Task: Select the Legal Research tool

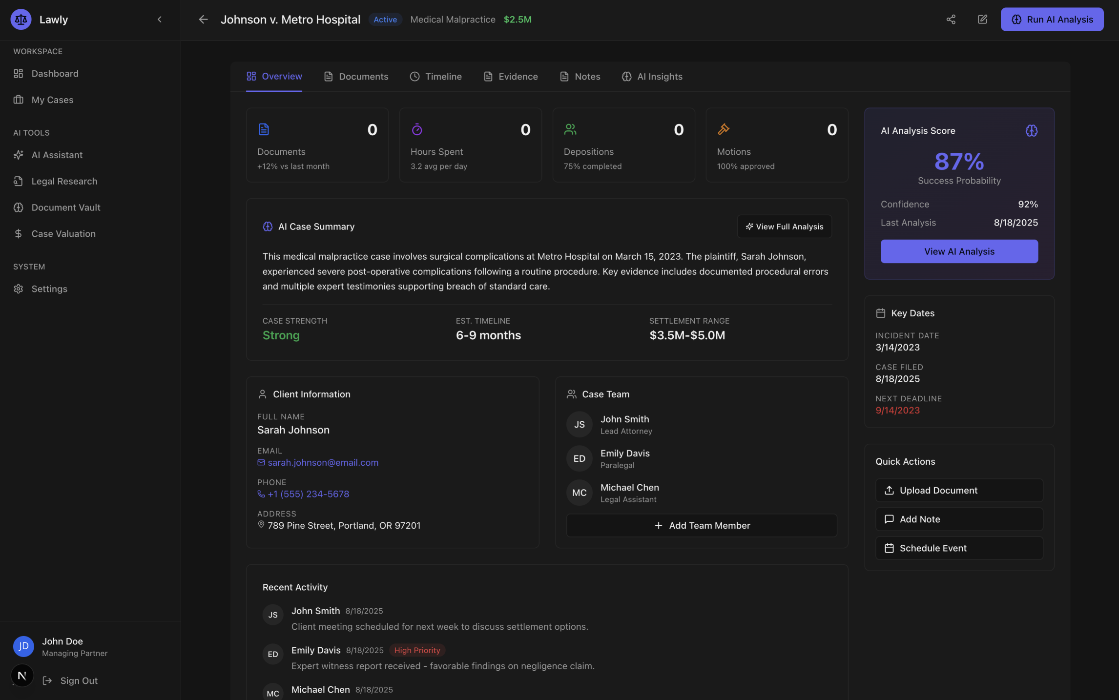Action: pos(64,181)
